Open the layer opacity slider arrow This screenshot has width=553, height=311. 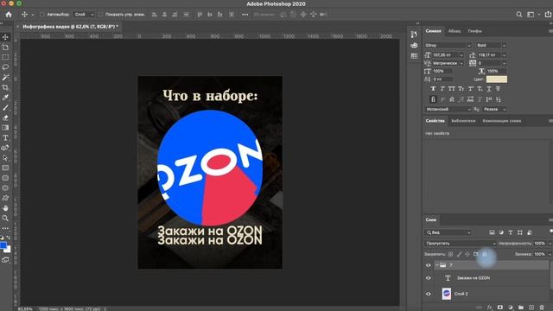(x=550, y=244)
